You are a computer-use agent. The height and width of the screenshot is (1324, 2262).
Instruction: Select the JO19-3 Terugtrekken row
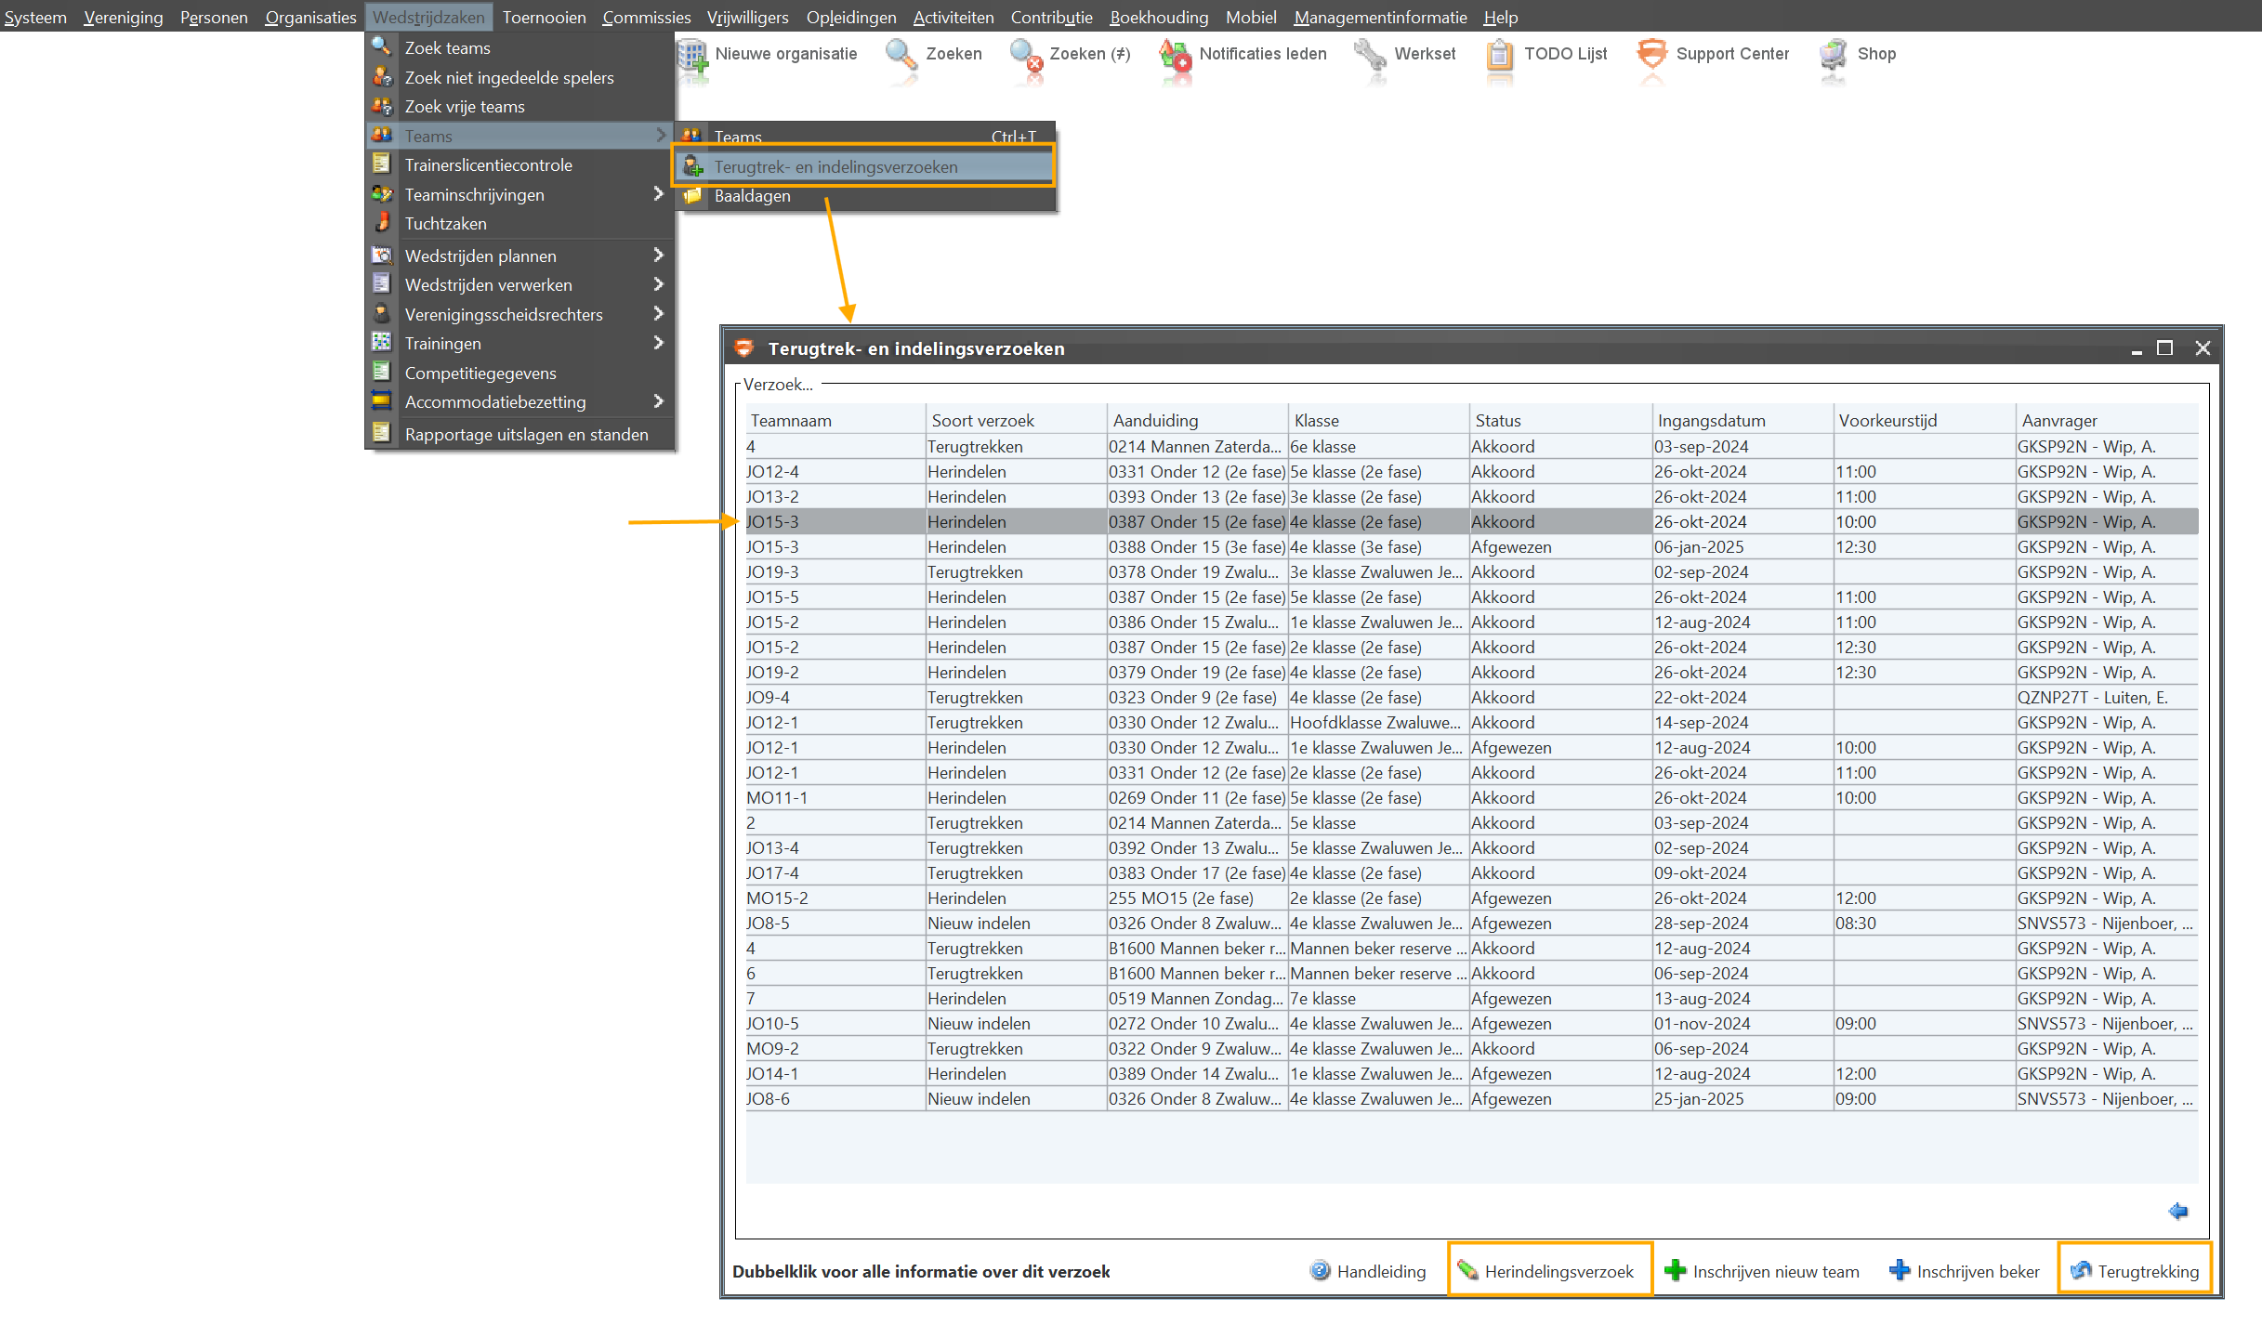coord(975,572)
